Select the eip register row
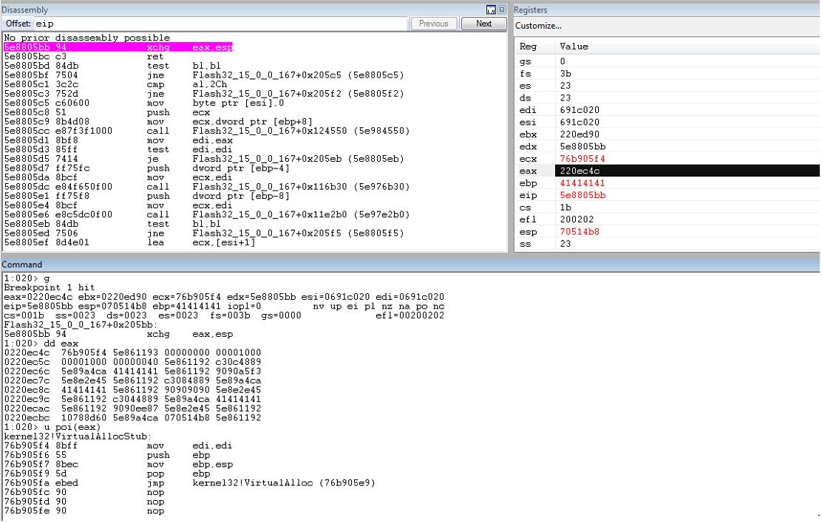 pos(667,195)
